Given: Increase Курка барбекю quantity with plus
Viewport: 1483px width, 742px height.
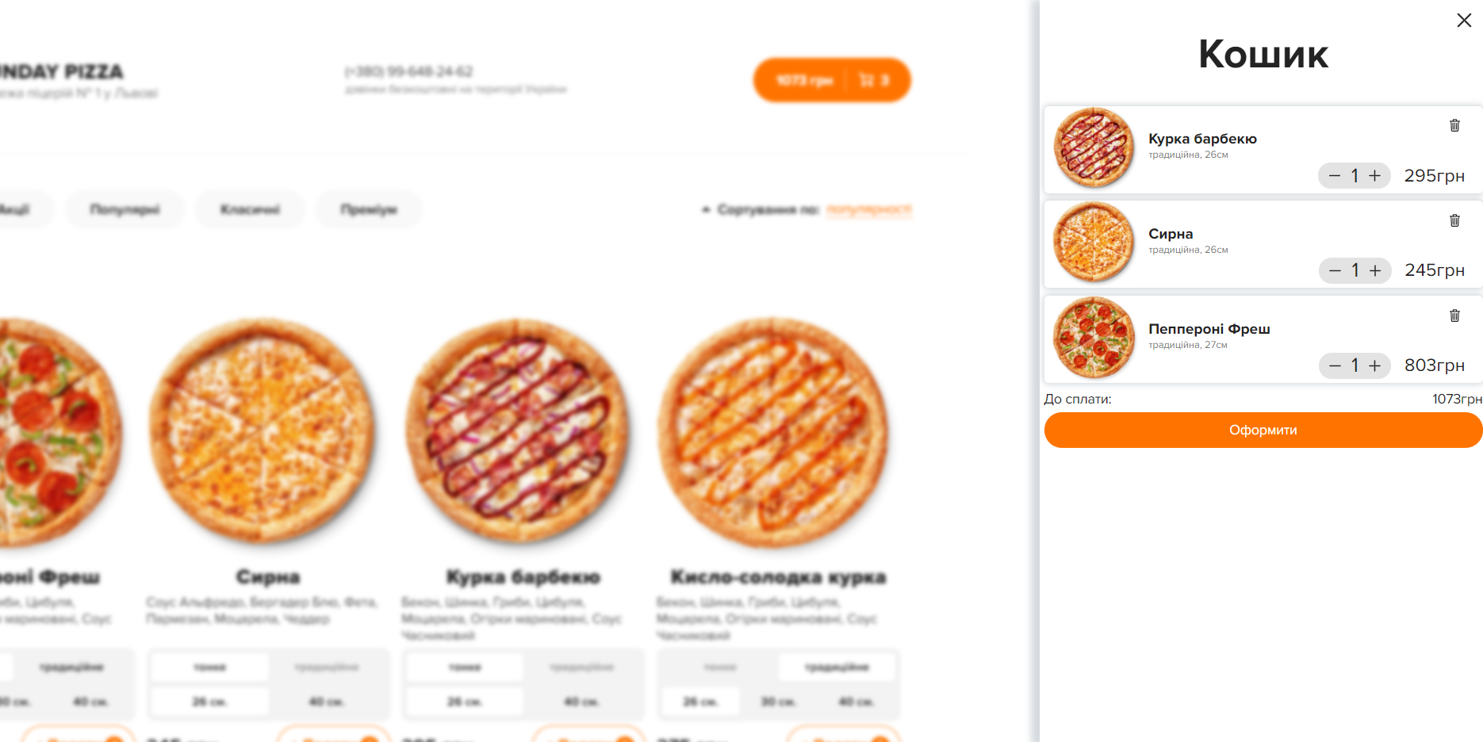Looking at the screenshot, I should pos(1375,176).
